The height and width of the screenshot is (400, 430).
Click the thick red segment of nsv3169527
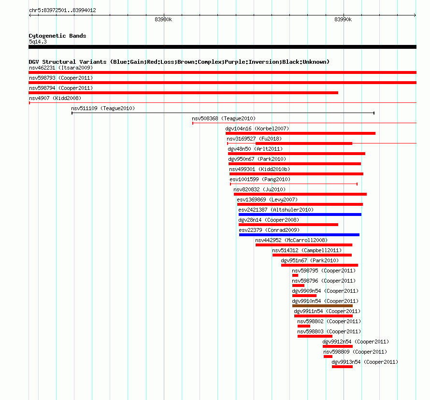pos(304,143)
